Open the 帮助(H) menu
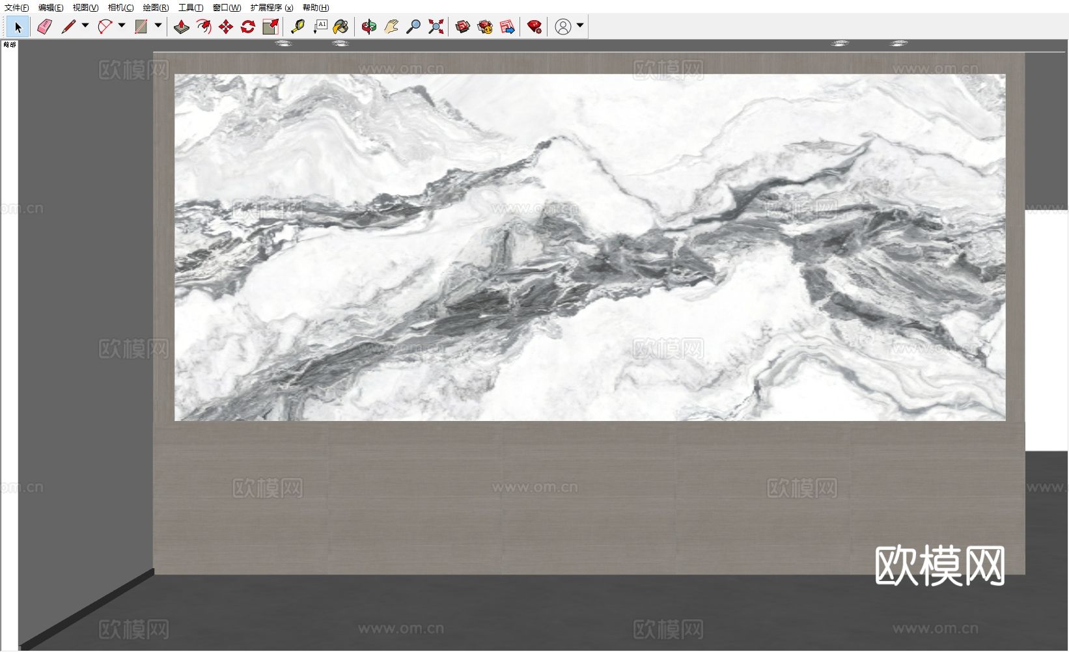 316,8
